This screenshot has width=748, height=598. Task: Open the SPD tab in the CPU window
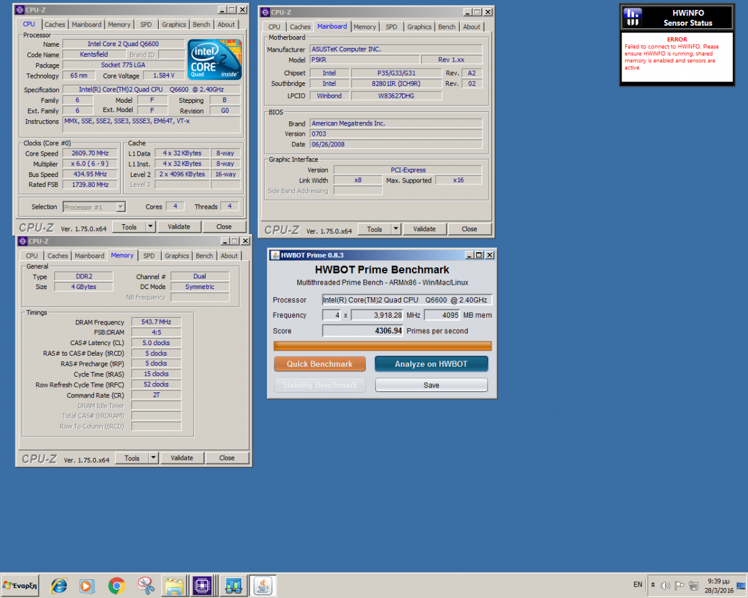click(x=146, y=25)
